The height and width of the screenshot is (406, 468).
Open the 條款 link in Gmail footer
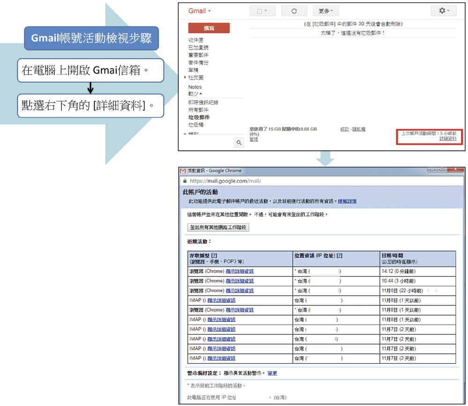[x=344, y=129]
